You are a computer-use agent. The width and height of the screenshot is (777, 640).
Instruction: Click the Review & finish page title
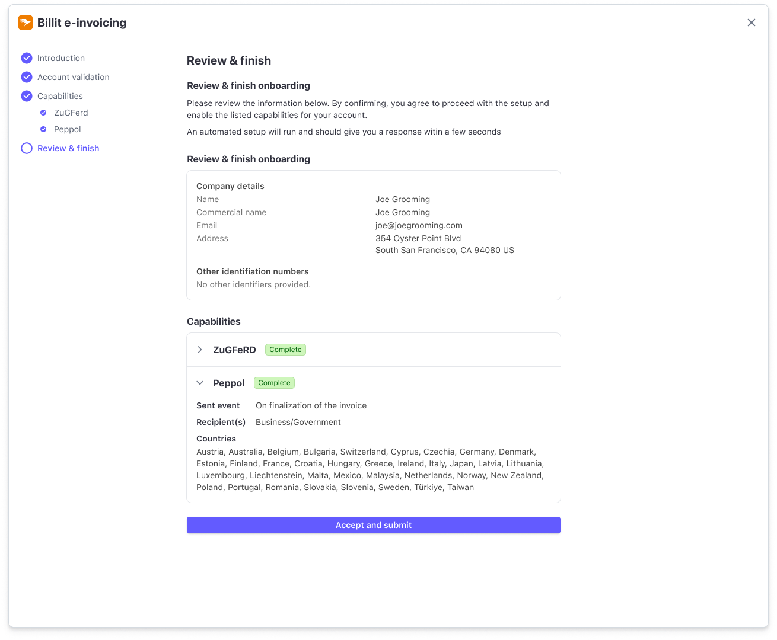[229, 60]
